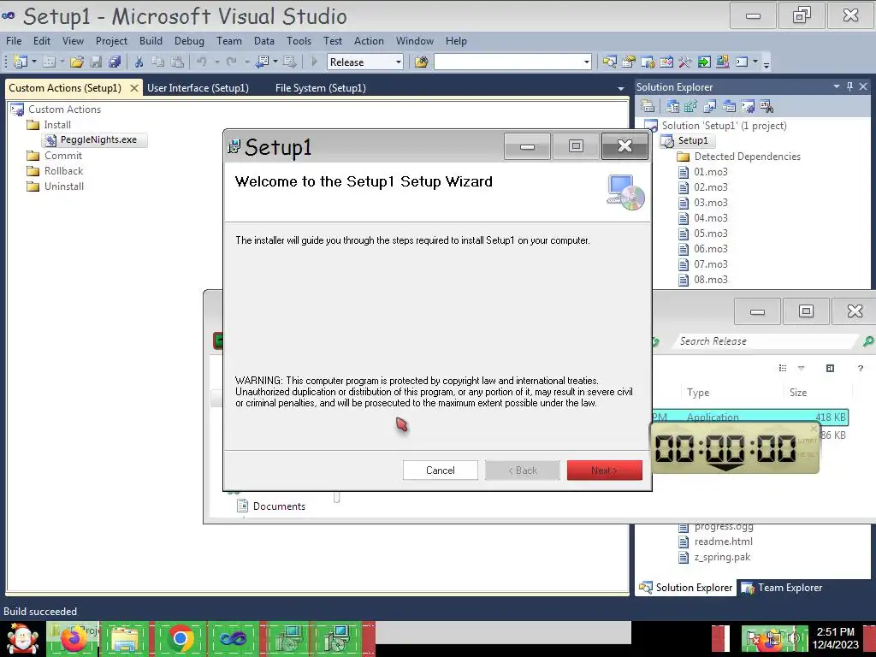This screenshot has width=876, height=657.
Task: Open the Debug menu
Action: pyautogui.click(x=189, y=41)
